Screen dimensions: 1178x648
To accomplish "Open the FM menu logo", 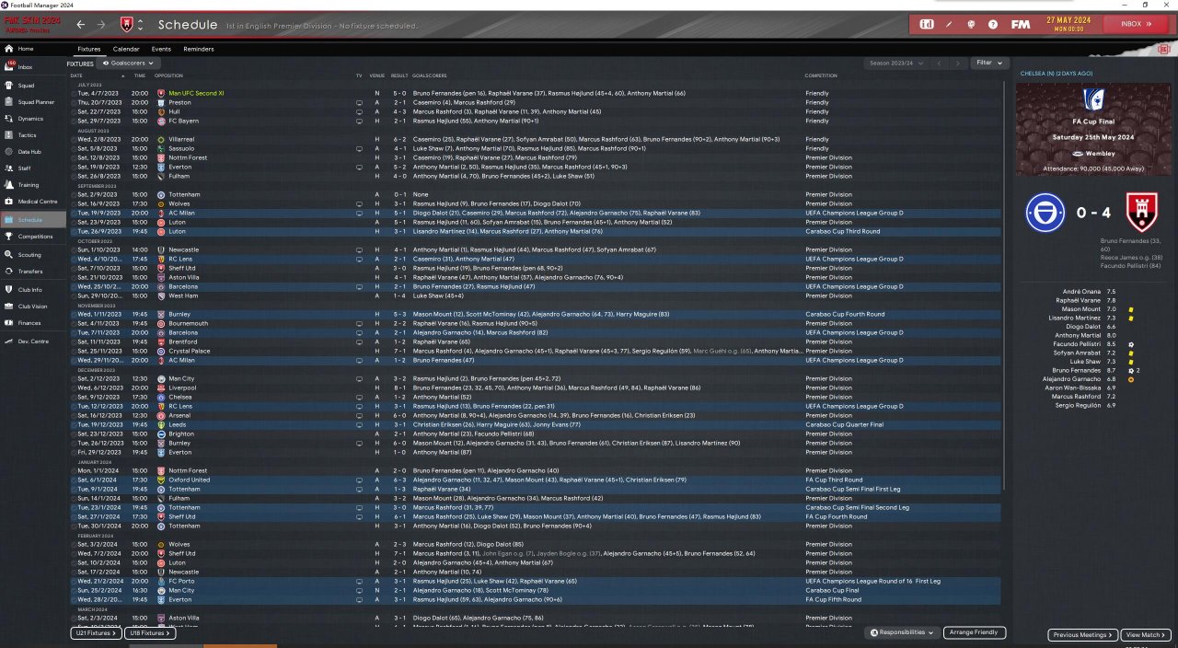I will point(1021,24).
